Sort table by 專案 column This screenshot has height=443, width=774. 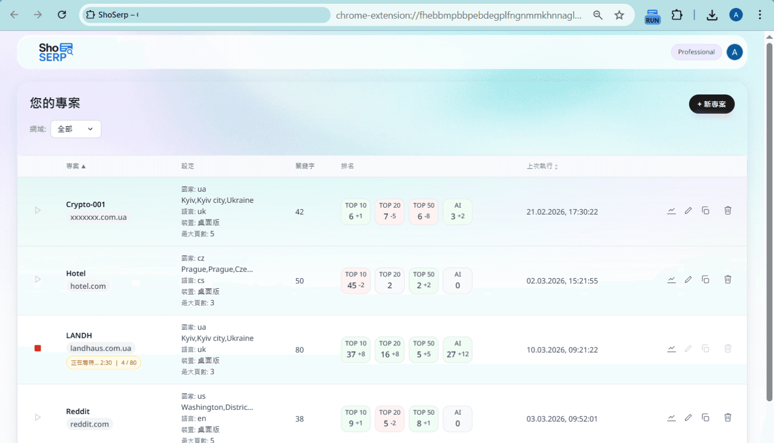coord(76,166)
